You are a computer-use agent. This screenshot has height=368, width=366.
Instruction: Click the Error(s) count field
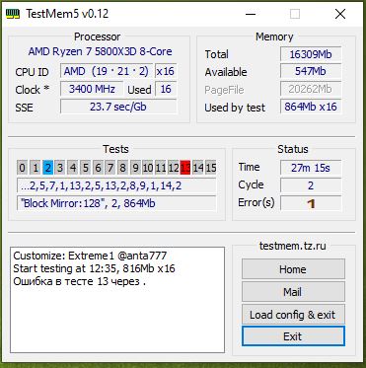[x=311, y=203]
